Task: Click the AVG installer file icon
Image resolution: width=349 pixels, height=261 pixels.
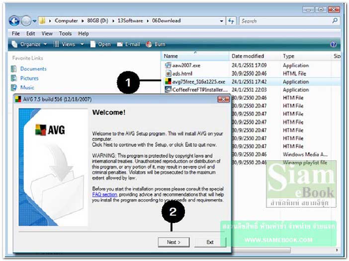Action: pos(168,81)
